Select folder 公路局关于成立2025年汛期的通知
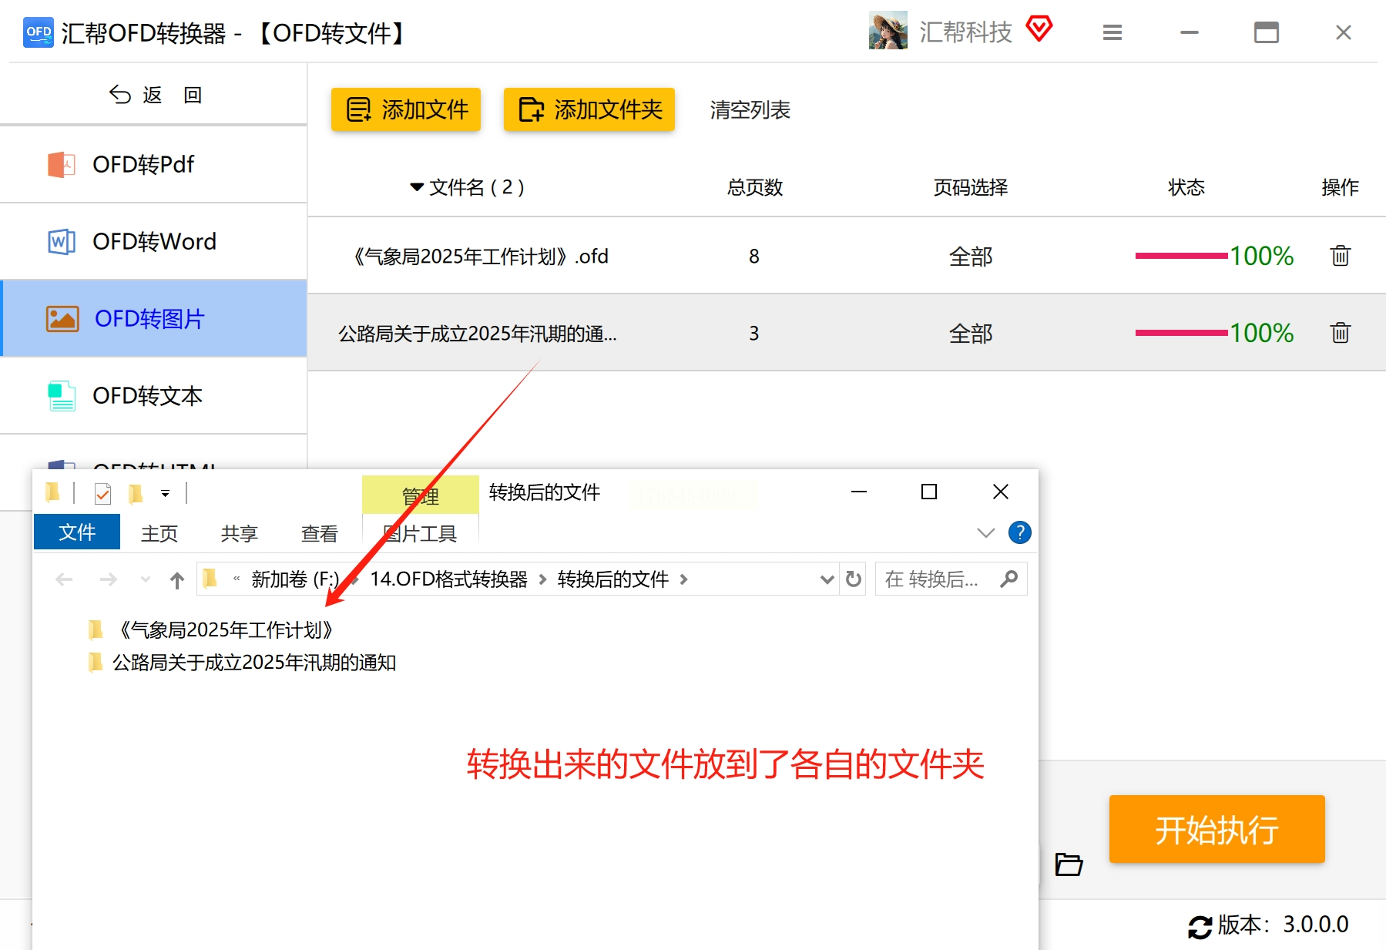The height and width of the screenshot is (950, 1386). click(242, 663)
